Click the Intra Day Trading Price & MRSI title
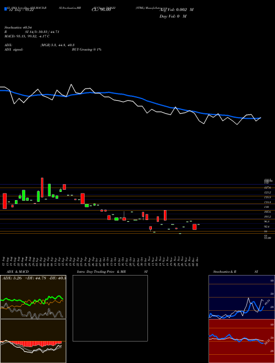This screenshot has width=275, height=363. click(112, 272)
